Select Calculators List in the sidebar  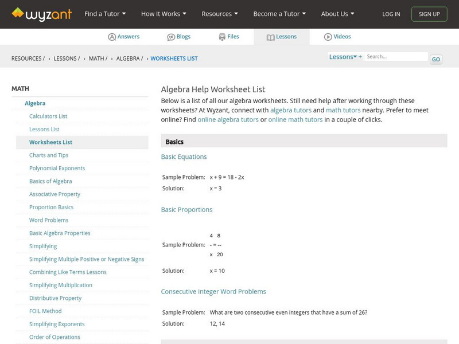click(x=48, y=116)
